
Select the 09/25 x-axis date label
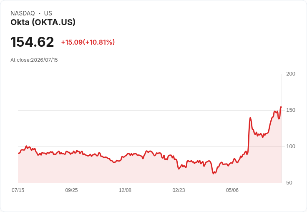pos(71,190)
